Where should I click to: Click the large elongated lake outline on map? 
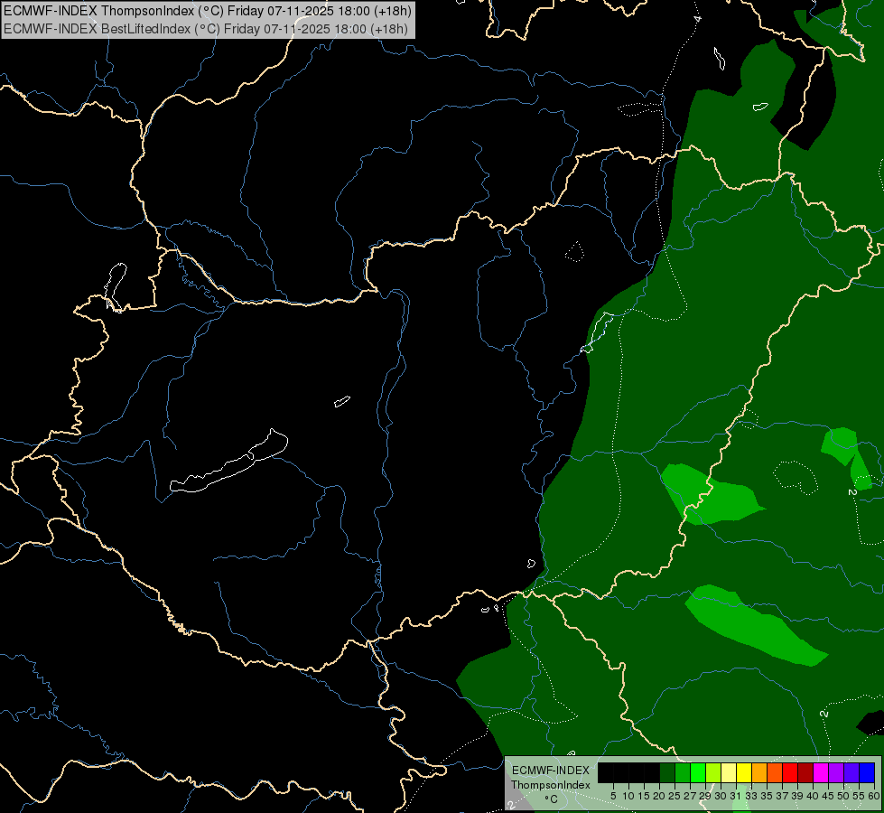coord(228,463)
